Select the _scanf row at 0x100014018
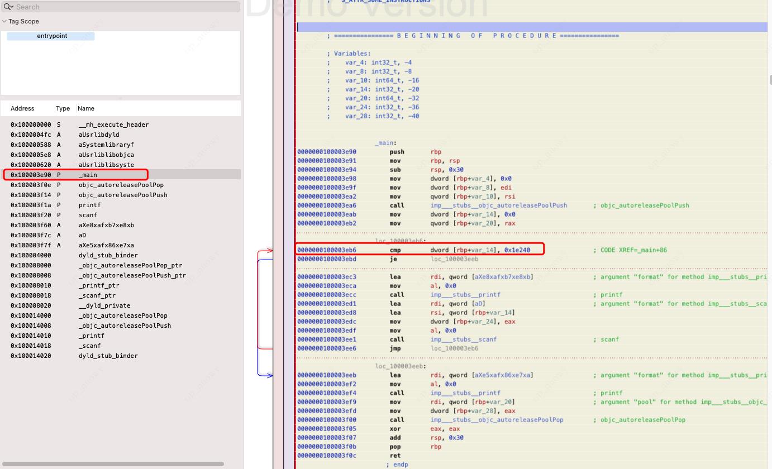Viewport: 772px width, 469px height. tap(121, 346)
